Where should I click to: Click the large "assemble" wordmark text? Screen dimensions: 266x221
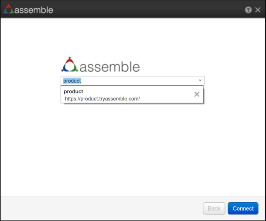click(110, 67)
